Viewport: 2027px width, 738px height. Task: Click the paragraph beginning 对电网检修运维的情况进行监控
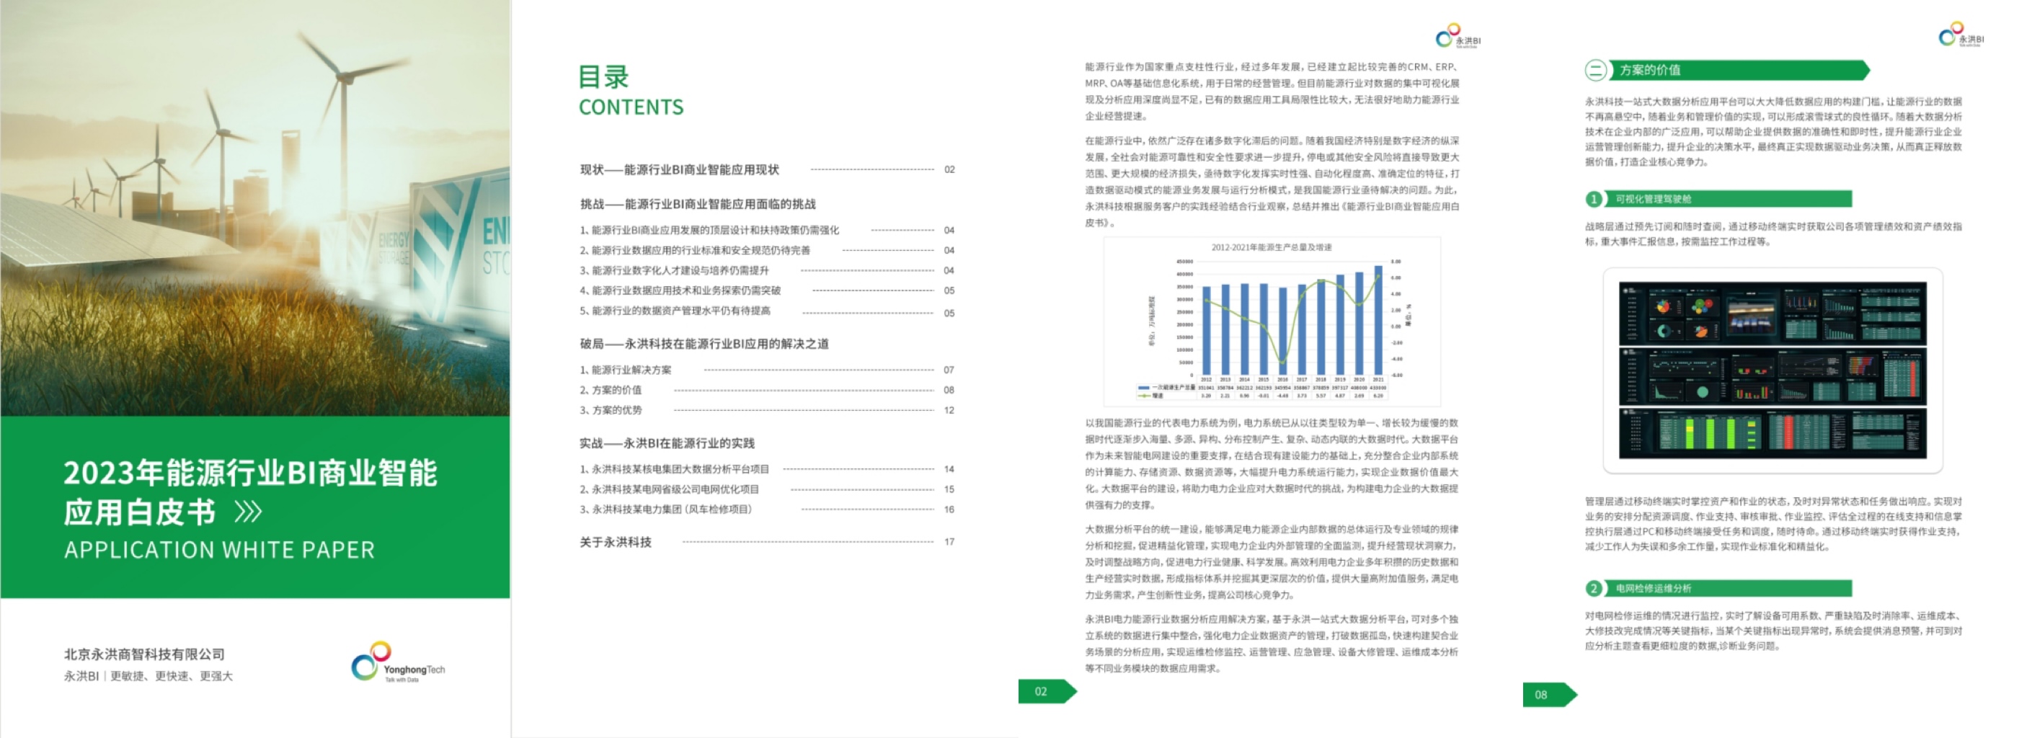click(x=1773, y=631)
